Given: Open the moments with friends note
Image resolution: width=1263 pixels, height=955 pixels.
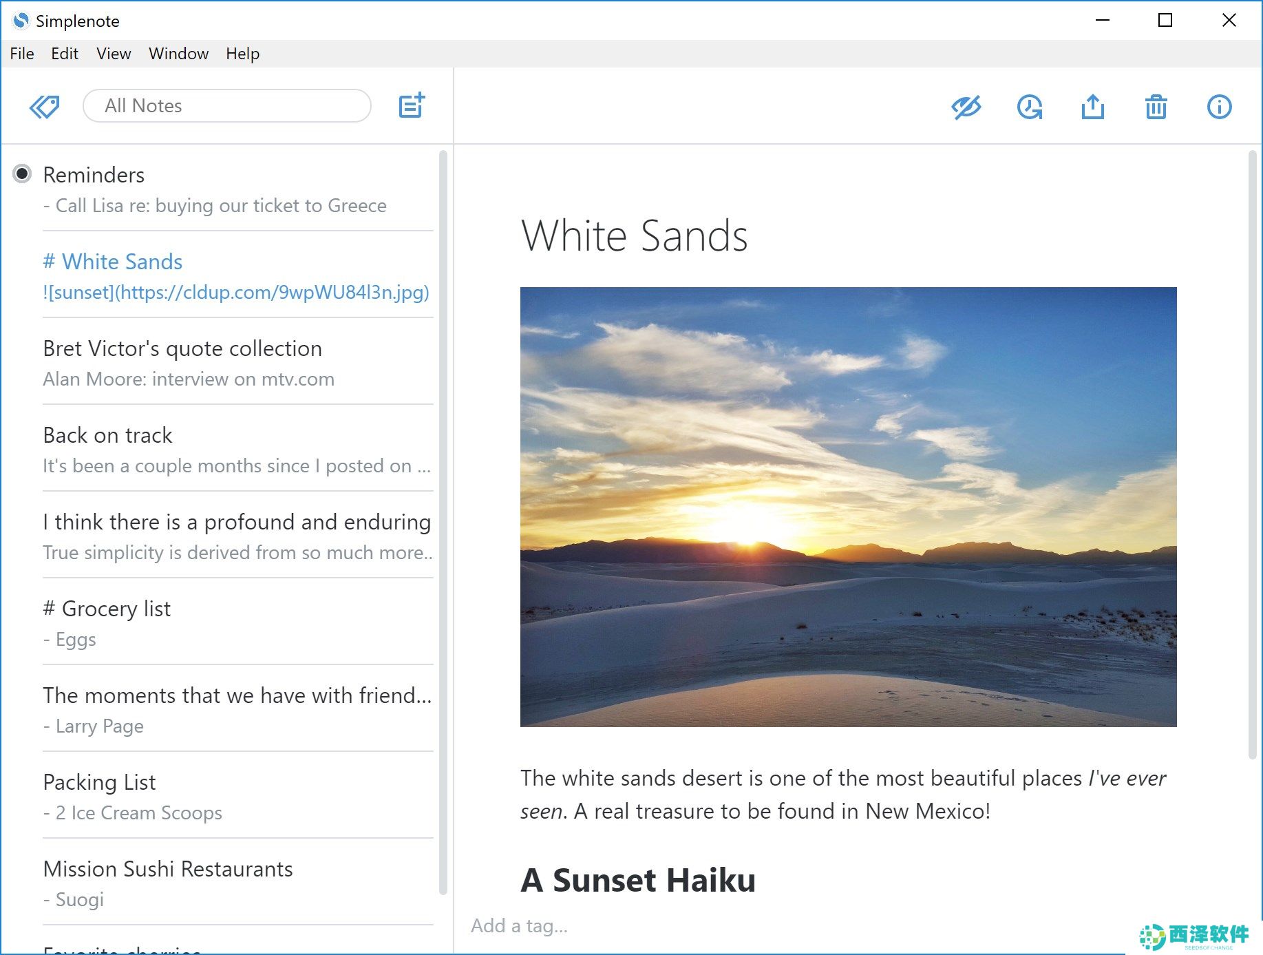Looking at the screenshot, I should pos(238,710).
